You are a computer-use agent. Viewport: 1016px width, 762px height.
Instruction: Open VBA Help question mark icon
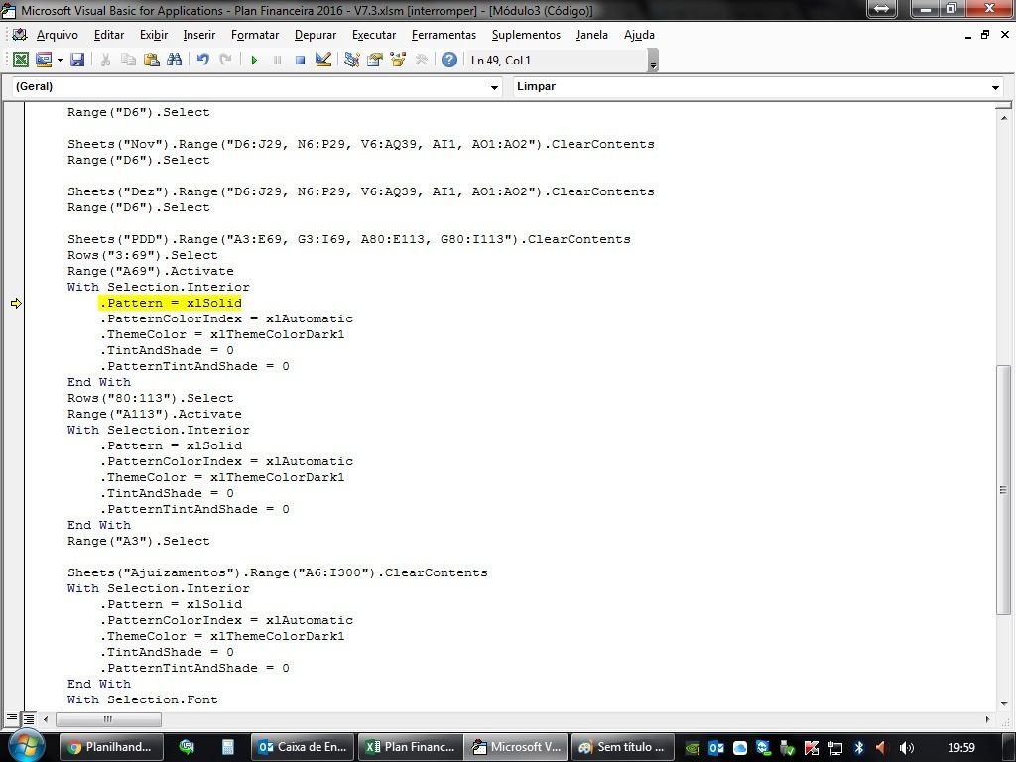click(449, 60)
